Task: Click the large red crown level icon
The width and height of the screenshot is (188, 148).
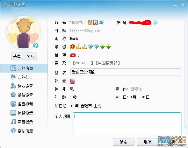Action: click(x=72, y=47)
